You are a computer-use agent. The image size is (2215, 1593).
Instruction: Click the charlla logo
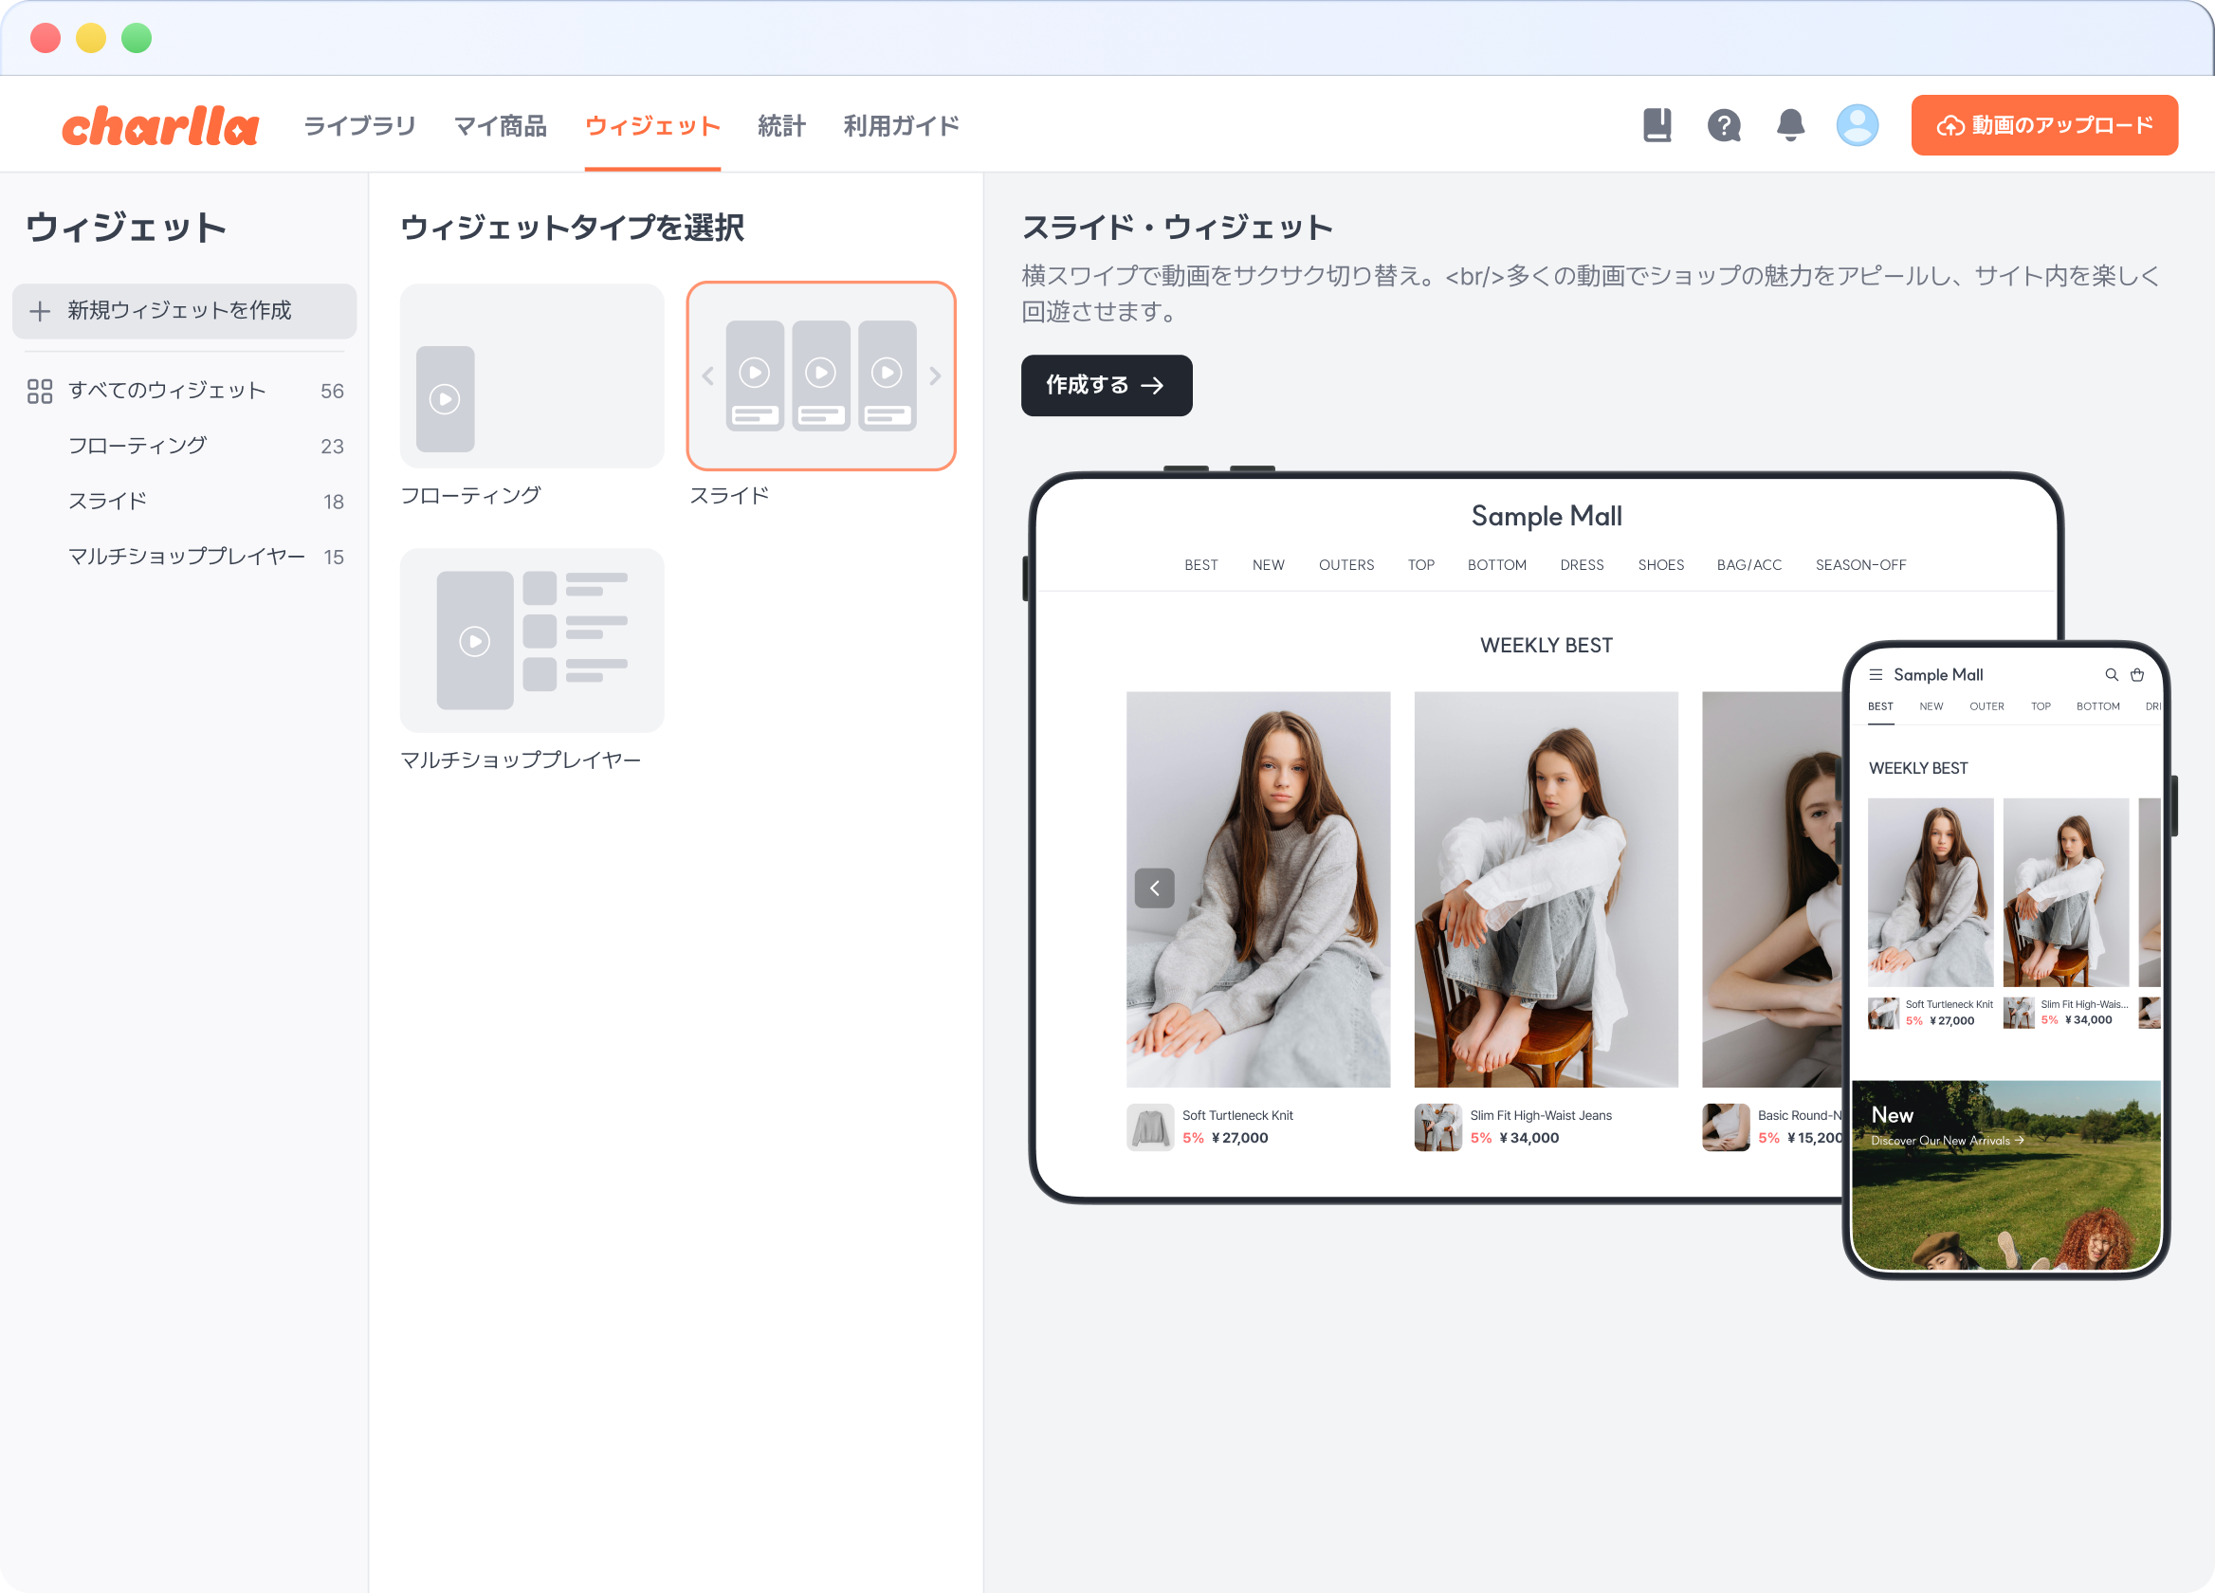click(160, 125)
